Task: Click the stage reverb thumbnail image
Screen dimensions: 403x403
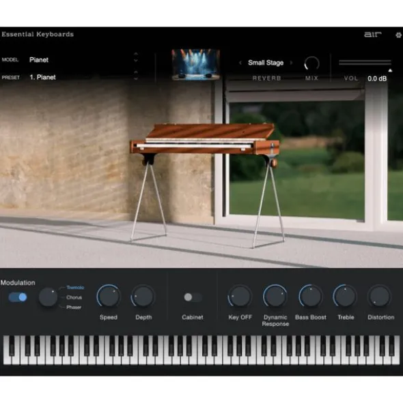Action: coord(196,64)
